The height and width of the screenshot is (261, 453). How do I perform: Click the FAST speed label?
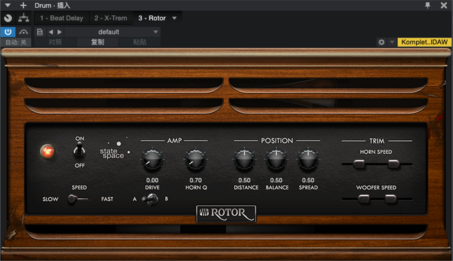coord(107,199)
